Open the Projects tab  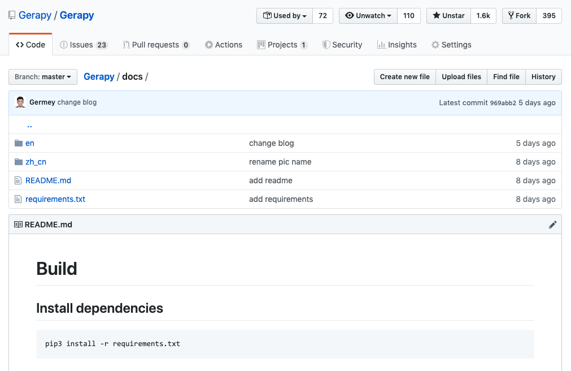[x=282, y=45]
